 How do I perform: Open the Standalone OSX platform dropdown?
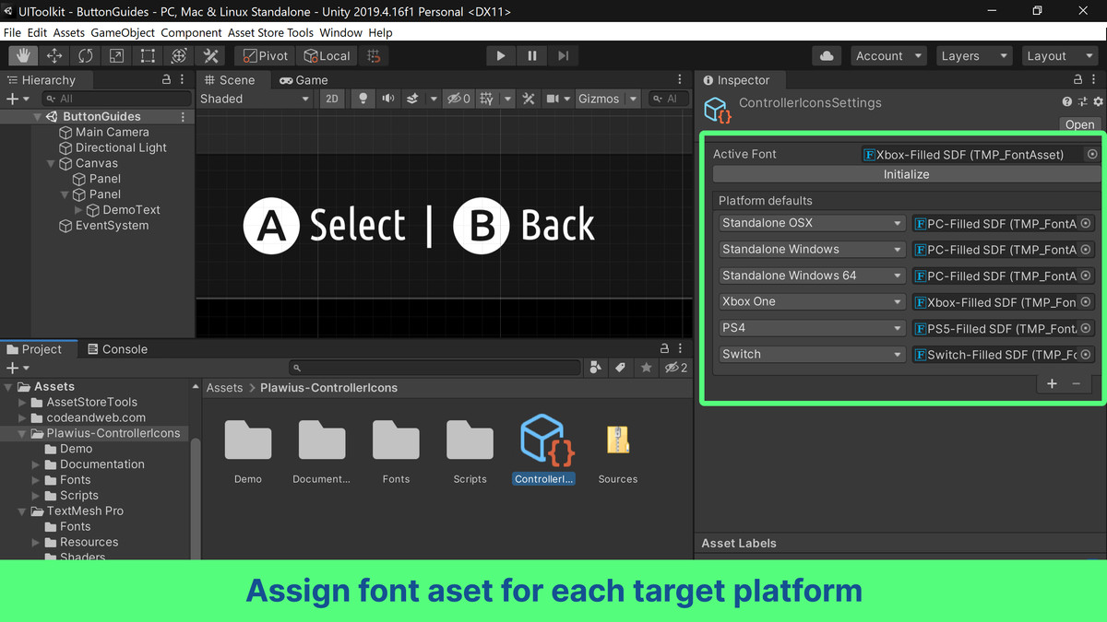pos(812,223)
